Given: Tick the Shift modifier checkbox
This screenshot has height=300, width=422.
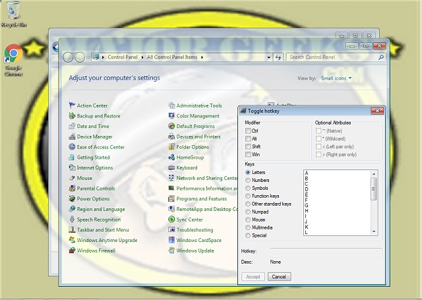Looking at the screenshot, I should click(x=248, y=146).
